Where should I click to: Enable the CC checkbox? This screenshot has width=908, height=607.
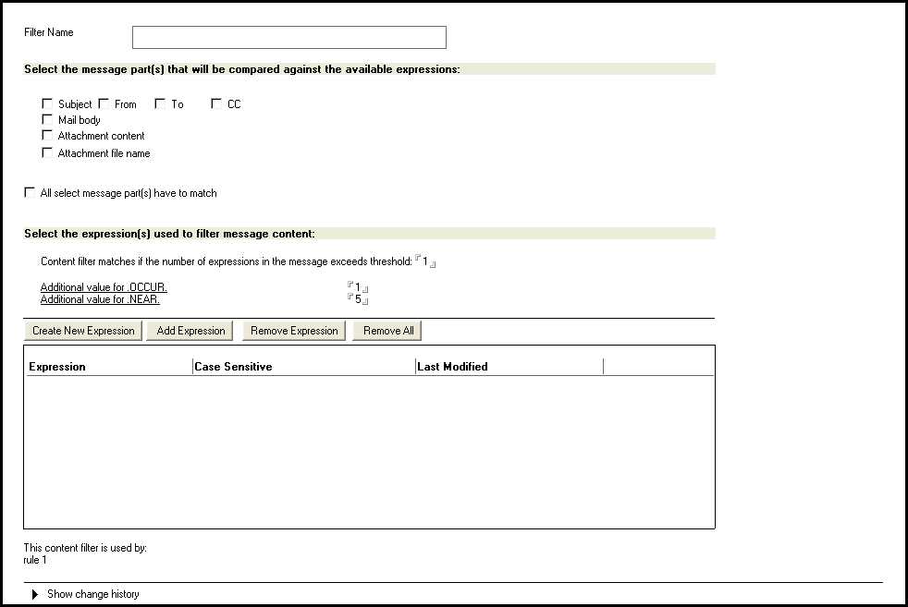pos(217,104)
